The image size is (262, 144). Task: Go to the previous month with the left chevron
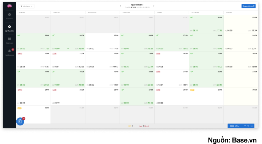point(121,6)
